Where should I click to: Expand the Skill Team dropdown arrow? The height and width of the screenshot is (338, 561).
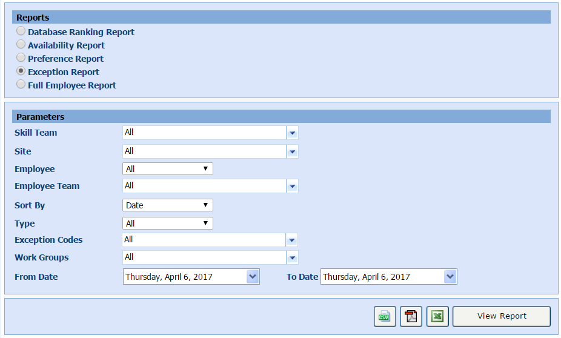(292, 133)
